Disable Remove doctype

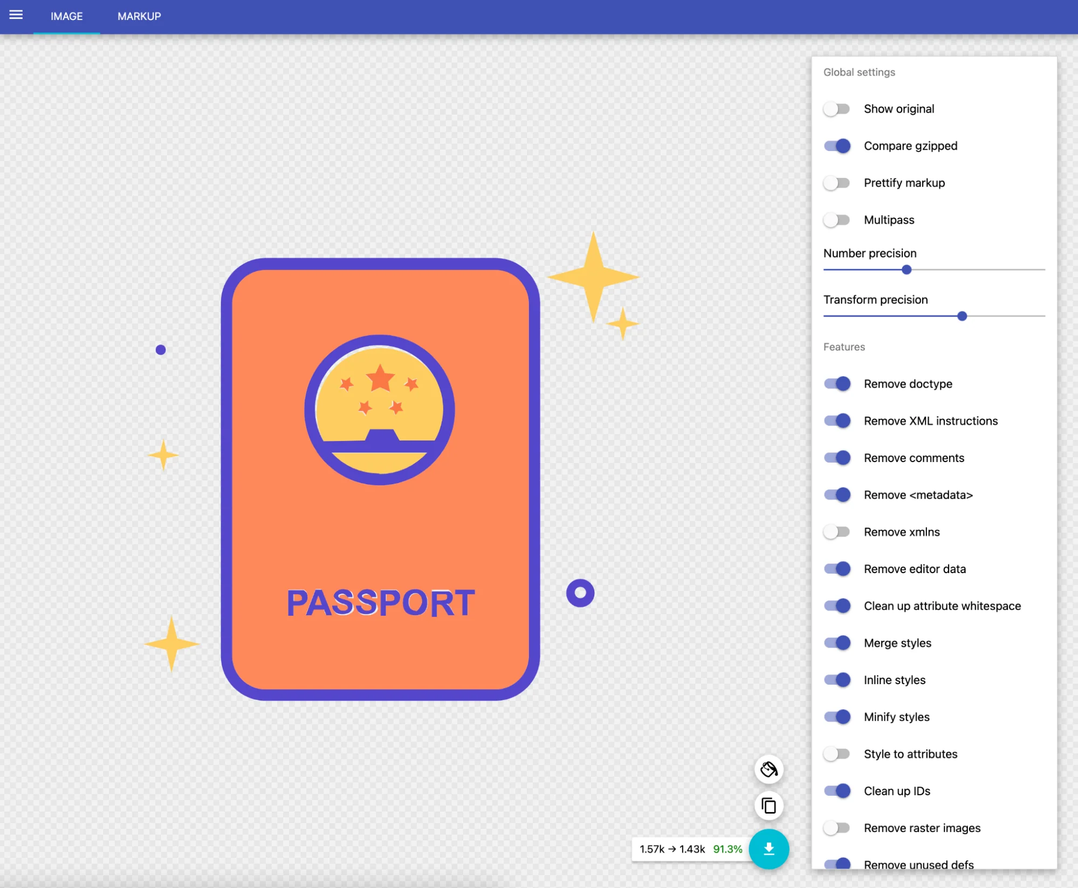[x=837, y=383]
